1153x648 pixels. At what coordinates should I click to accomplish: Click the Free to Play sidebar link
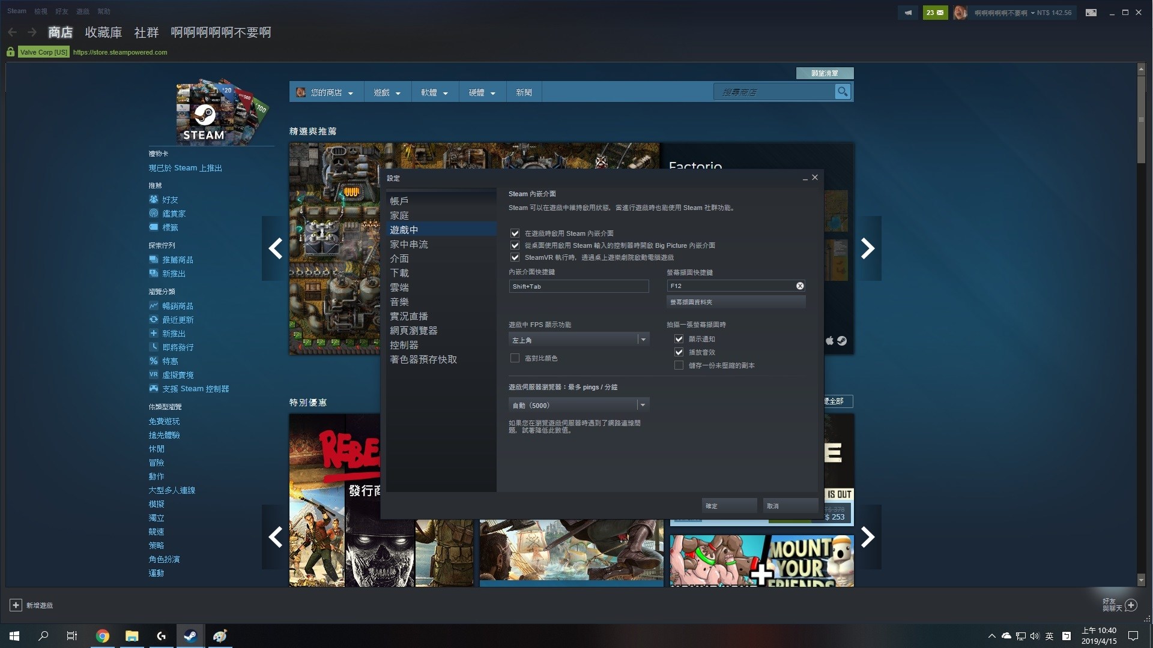coord(164,421)
